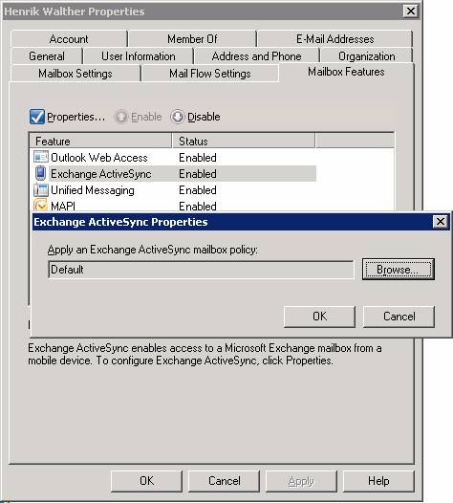Select the MAPI icon
The width and height of the screenshot is (453, 503).
point(41,206)
